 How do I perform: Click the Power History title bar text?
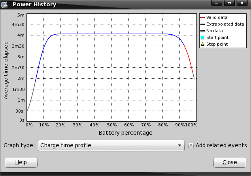pyautogui.click(x=34, y=5)
